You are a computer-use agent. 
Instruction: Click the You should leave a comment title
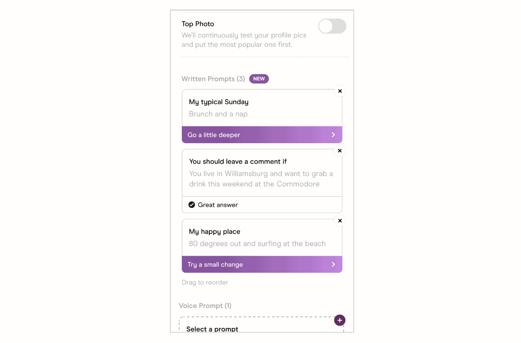click(x=238, y=162)
